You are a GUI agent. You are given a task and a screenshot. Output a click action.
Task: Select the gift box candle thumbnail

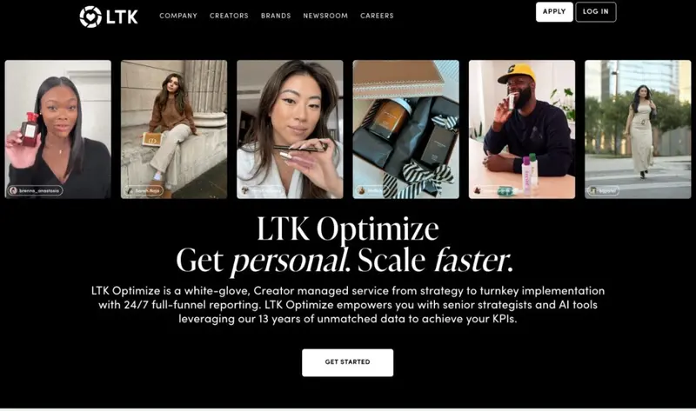(406, 129)
